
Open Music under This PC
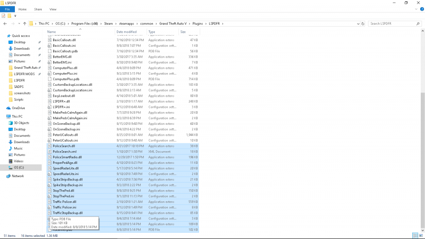pos(18,148)
